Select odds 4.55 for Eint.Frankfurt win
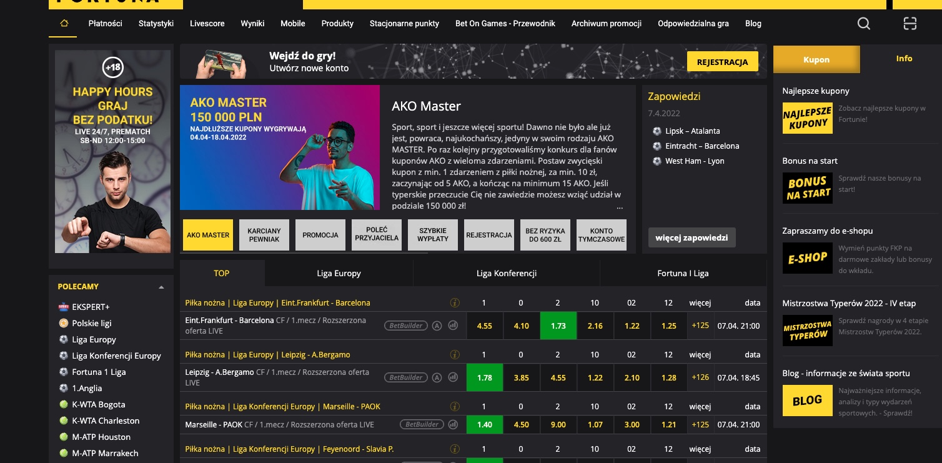 coord(485,326)
